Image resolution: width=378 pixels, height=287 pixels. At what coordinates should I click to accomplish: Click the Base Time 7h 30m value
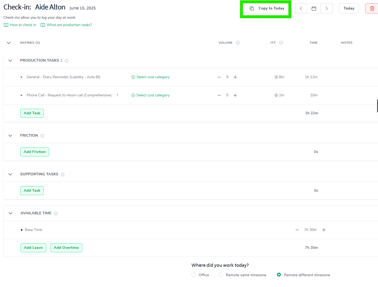click(x=310, y=230)
